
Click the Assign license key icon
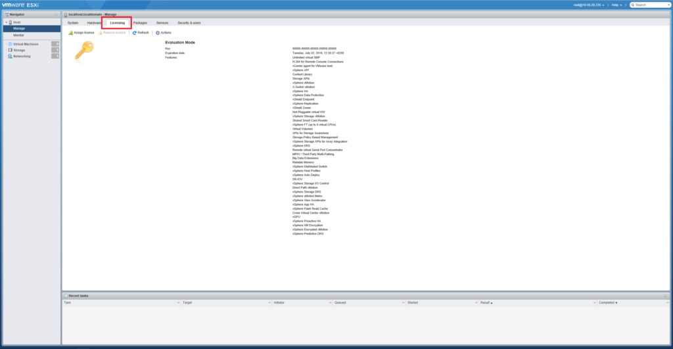[71, 32]
